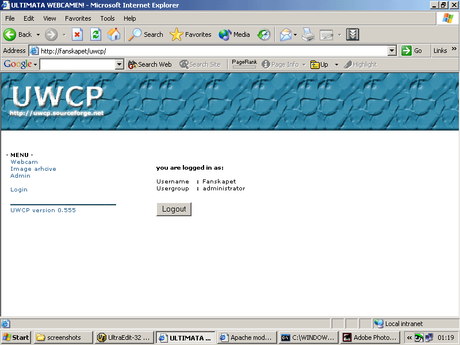Open the Edit button dropdown arrow
This screenshot has width=460, height=345.
click(x=339, y=34)
